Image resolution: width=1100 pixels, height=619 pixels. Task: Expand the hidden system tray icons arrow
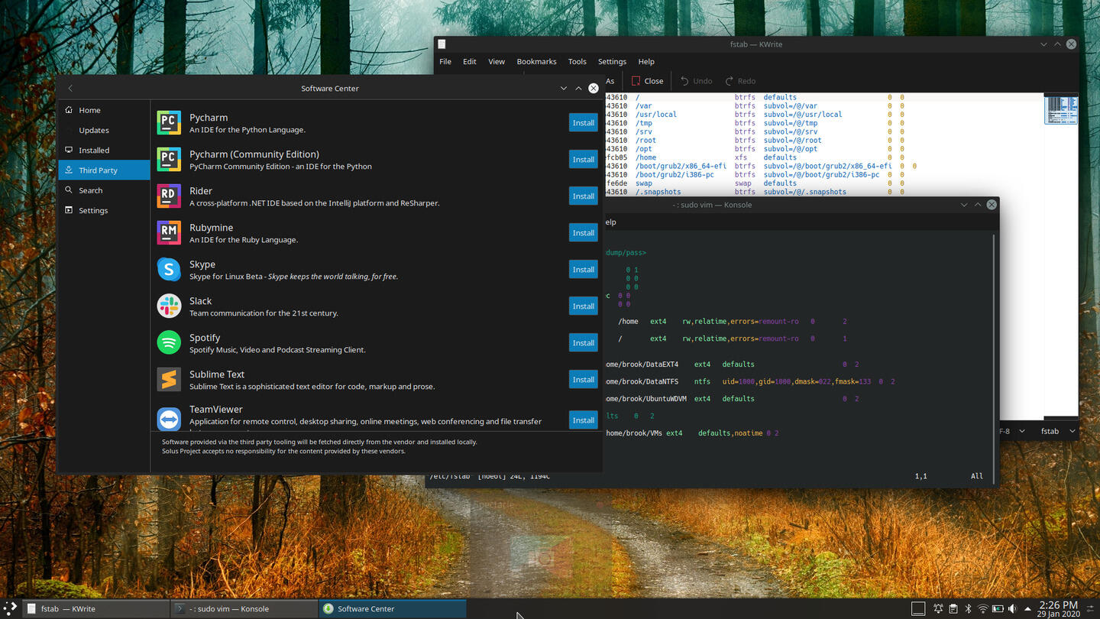[x=1027, y=609]
